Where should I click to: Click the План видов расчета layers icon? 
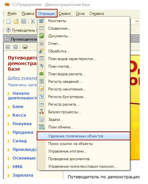click(41, 74)
